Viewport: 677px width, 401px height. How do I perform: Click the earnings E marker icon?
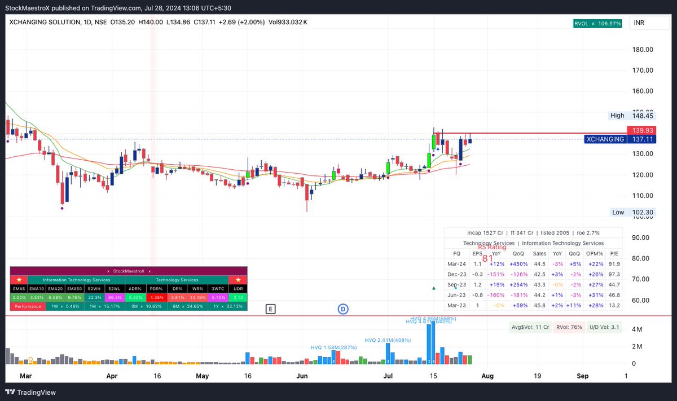coord(271,309)
